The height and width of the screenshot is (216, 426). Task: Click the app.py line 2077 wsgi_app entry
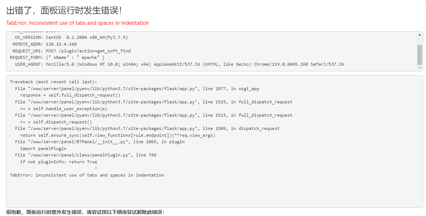[x=137, y=89]
